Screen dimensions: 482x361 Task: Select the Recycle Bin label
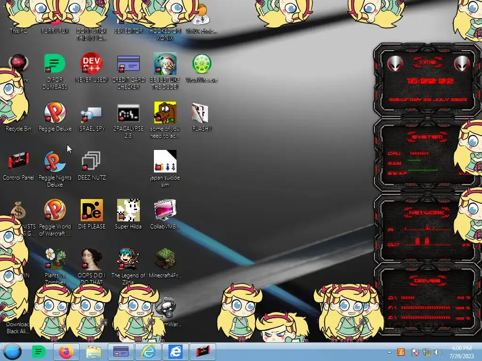coord(18,129)
